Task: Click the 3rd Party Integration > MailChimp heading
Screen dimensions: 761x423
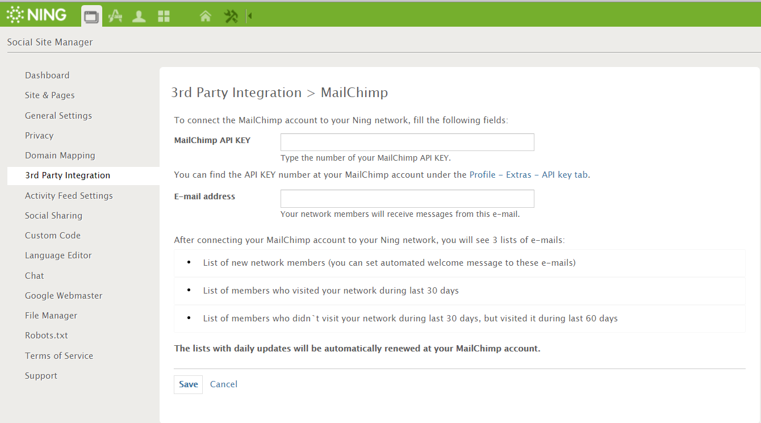Action: coord(279,93)
